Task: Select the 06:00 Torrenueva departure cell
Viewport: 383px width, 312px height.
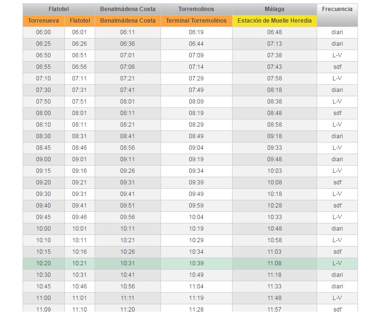Action: pos(43,32)
